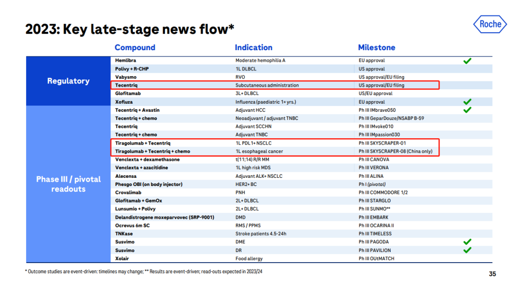Click the 'Crovalimab' compound name
The height and width of the screenshot is (292, 521).
click(128, 192)
